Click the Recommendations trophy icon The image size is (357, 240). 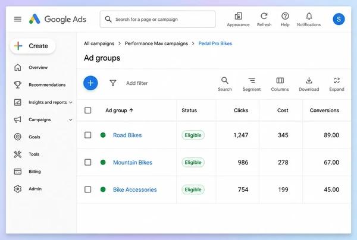pyautogui.click(x=18, y=85)
